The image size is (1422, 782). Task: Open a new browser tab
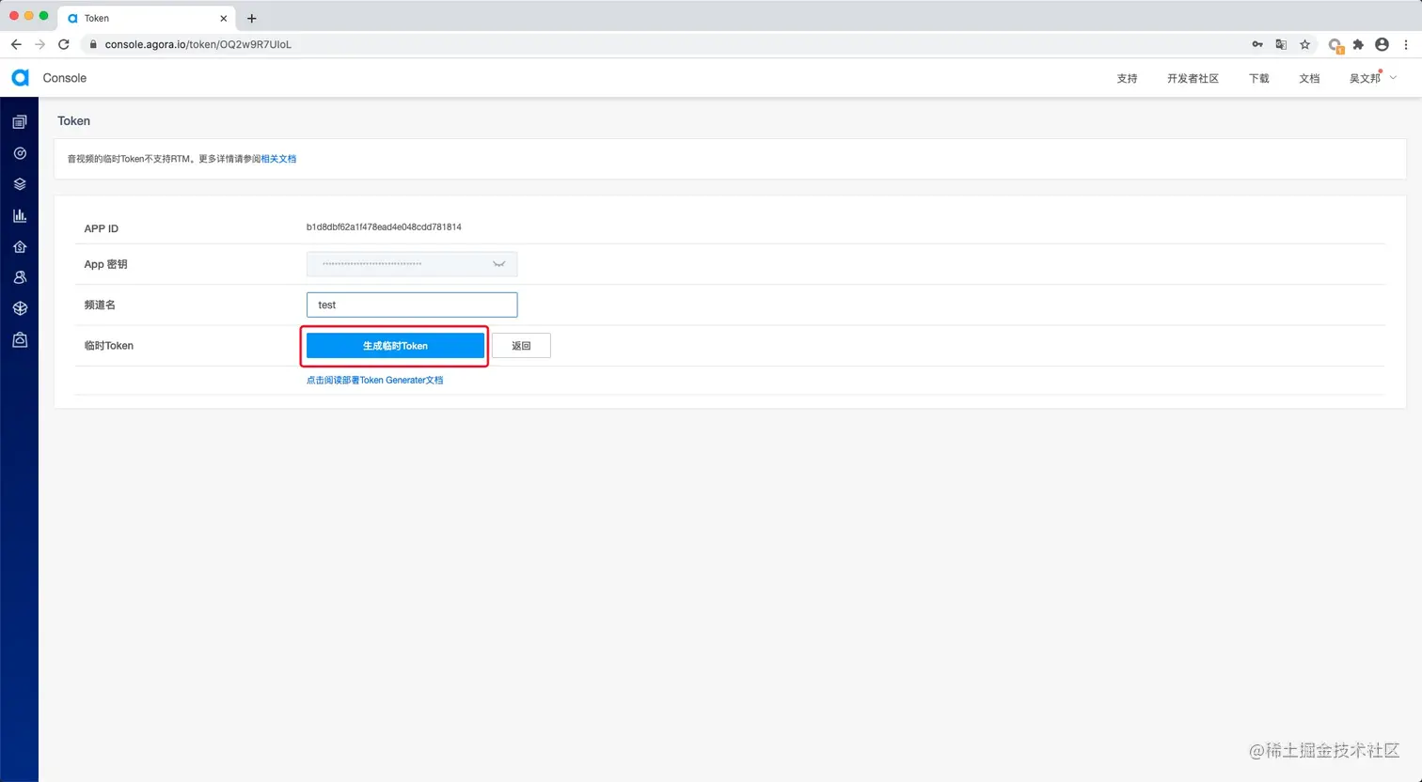(x=252, y=18)
